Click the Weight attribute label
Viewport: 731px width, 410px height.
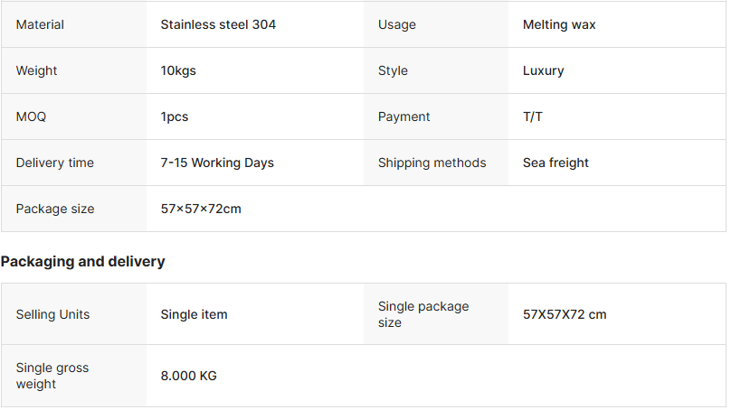36,70
